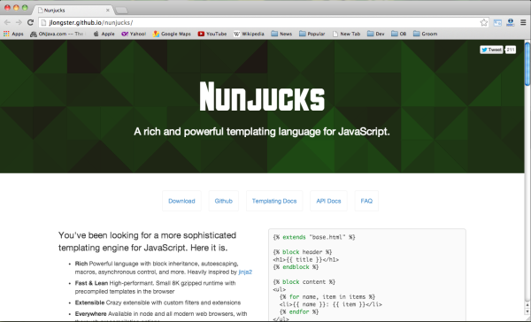Open the New Tab bookmark

[x=346, y=34]
